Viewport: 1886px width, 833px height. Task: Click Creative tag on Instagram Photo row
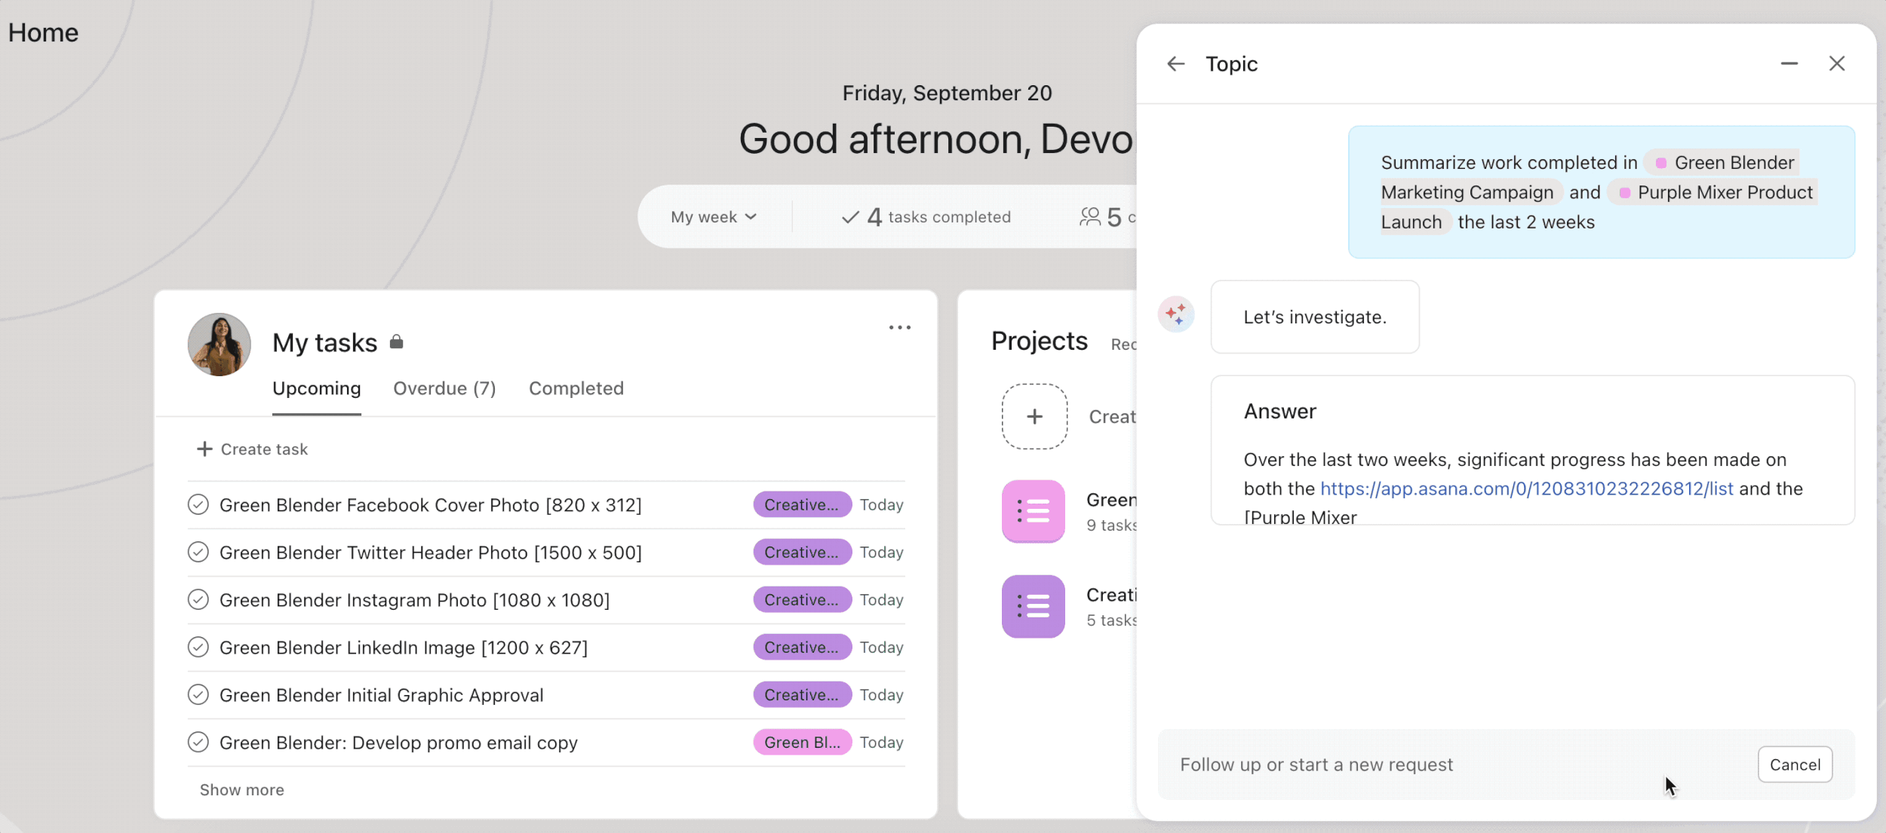click(x=802, y=599)
